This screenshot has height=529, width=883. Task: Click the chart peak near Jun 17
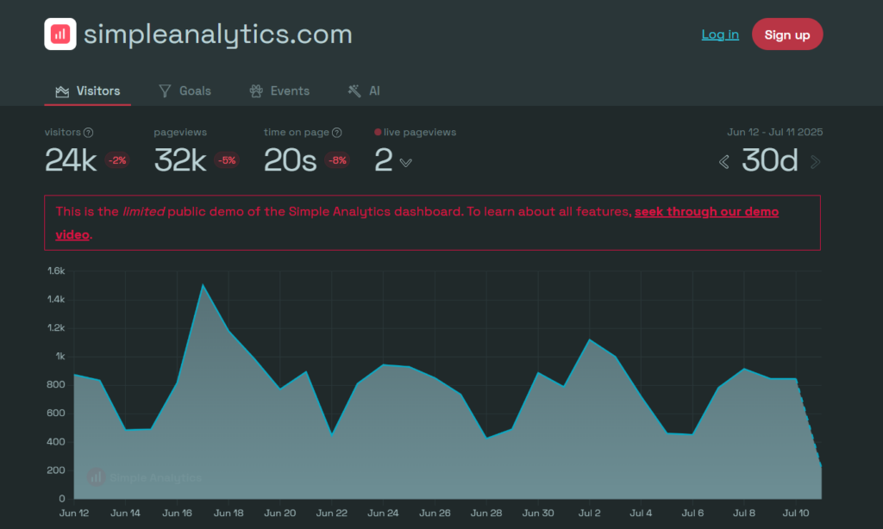203,285
